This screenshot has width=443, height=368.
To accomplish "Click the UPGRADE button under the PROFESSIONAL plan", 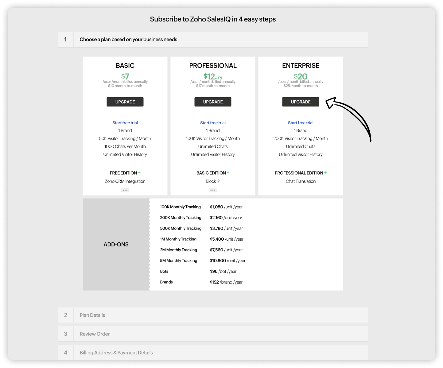I will 213,102.
